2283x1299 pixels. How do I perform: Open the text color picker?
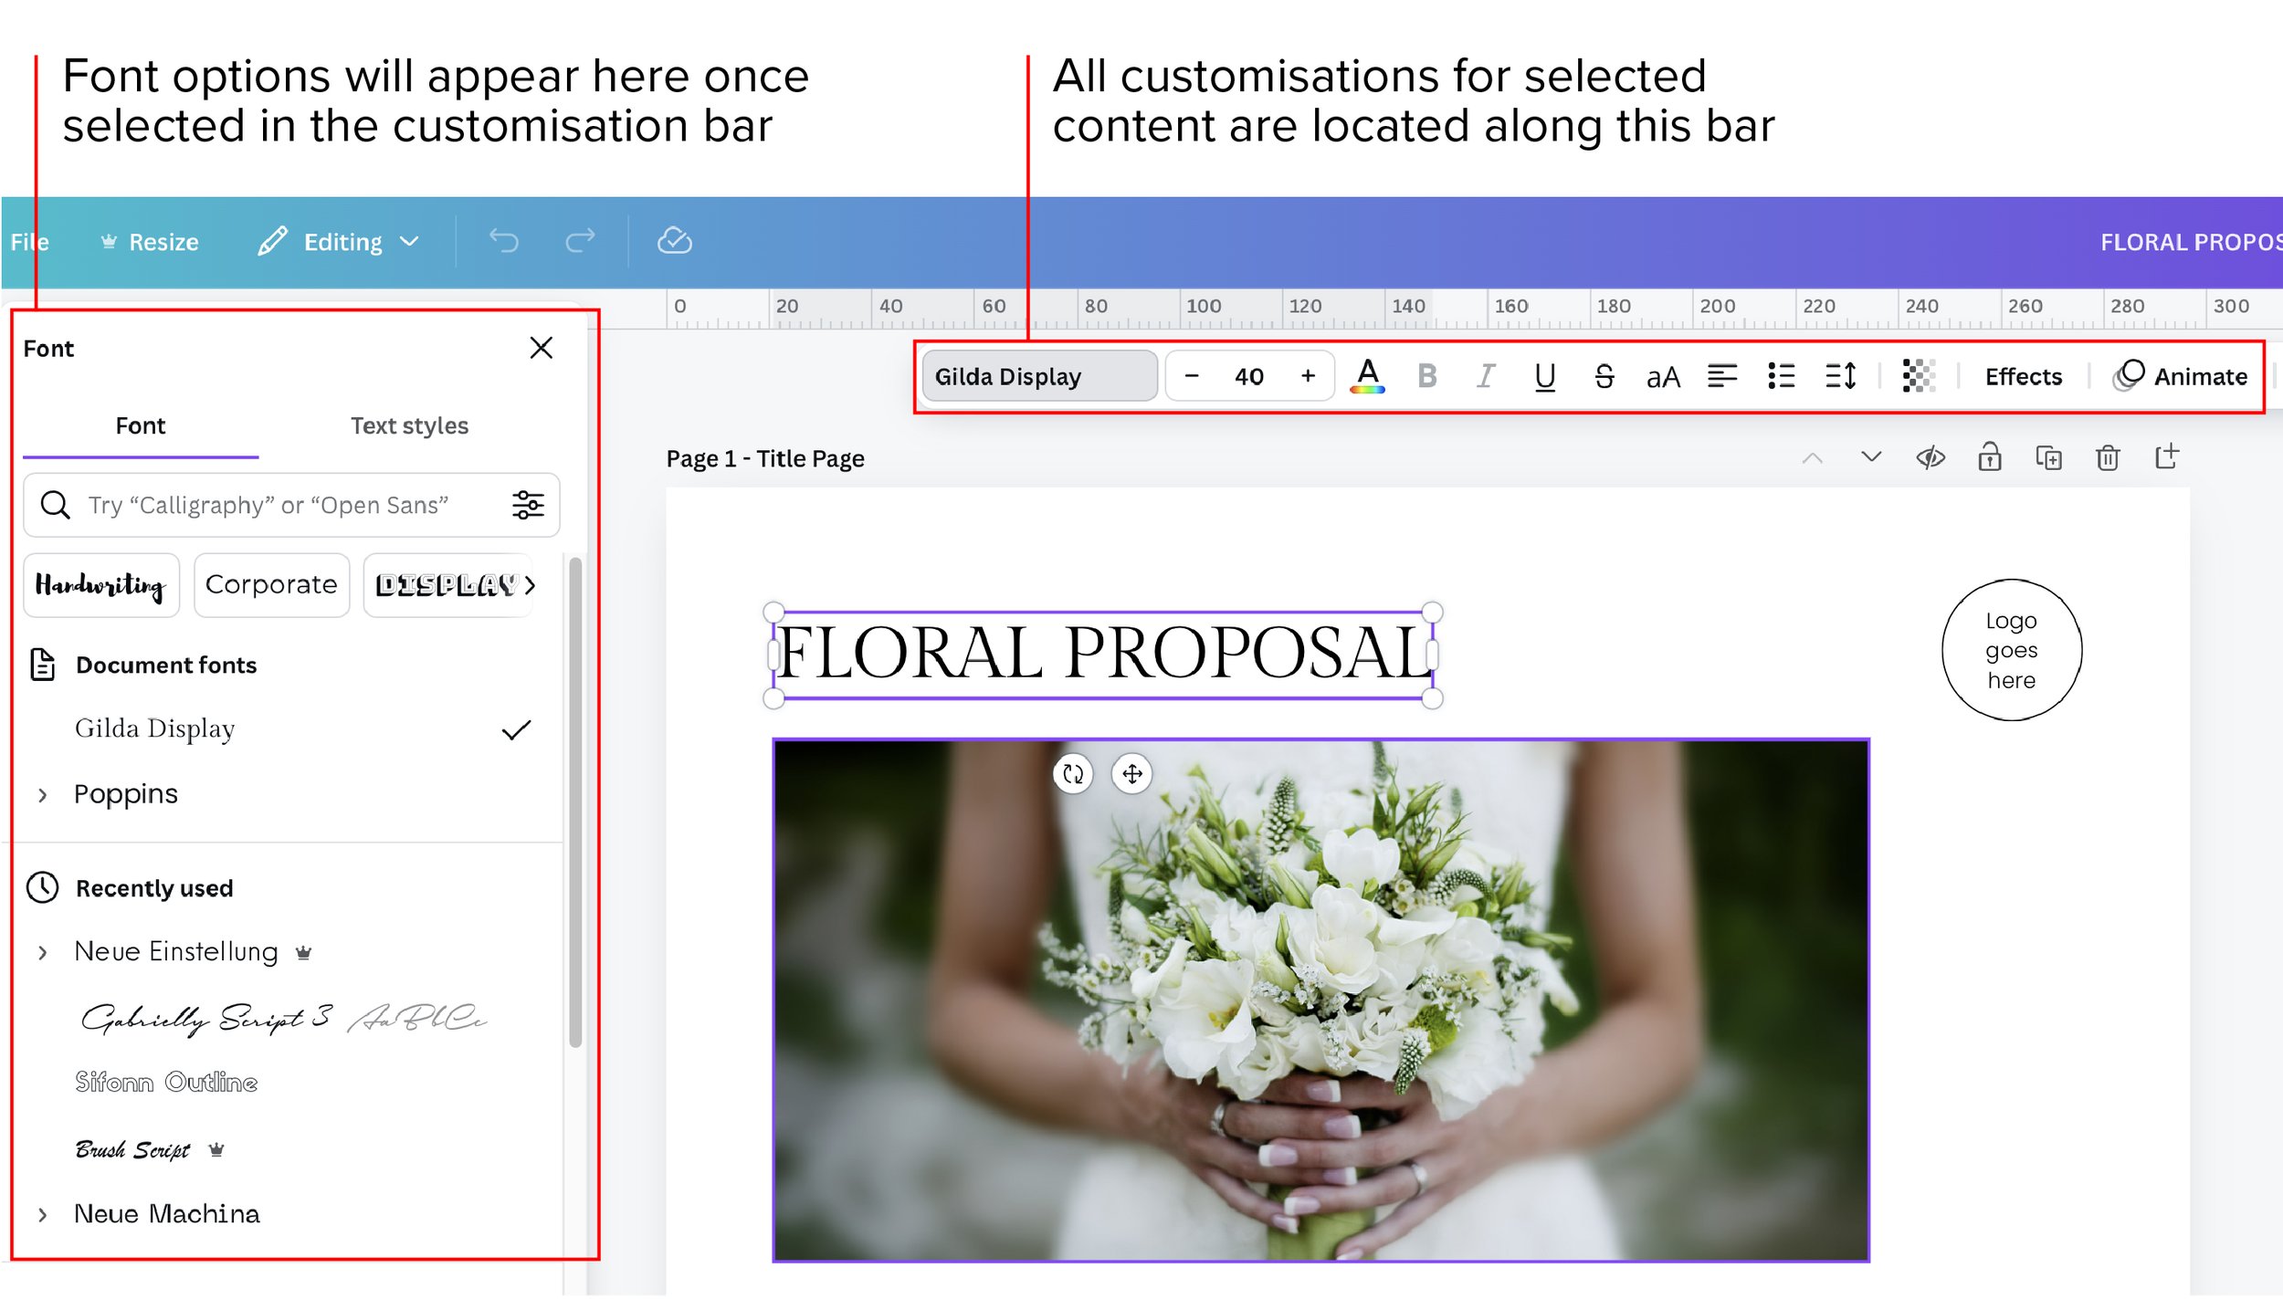coord(1367,376)
